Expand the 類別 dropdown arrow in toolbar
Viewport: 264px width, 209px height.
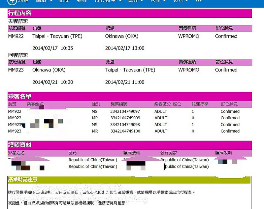[x=186, y=1]
